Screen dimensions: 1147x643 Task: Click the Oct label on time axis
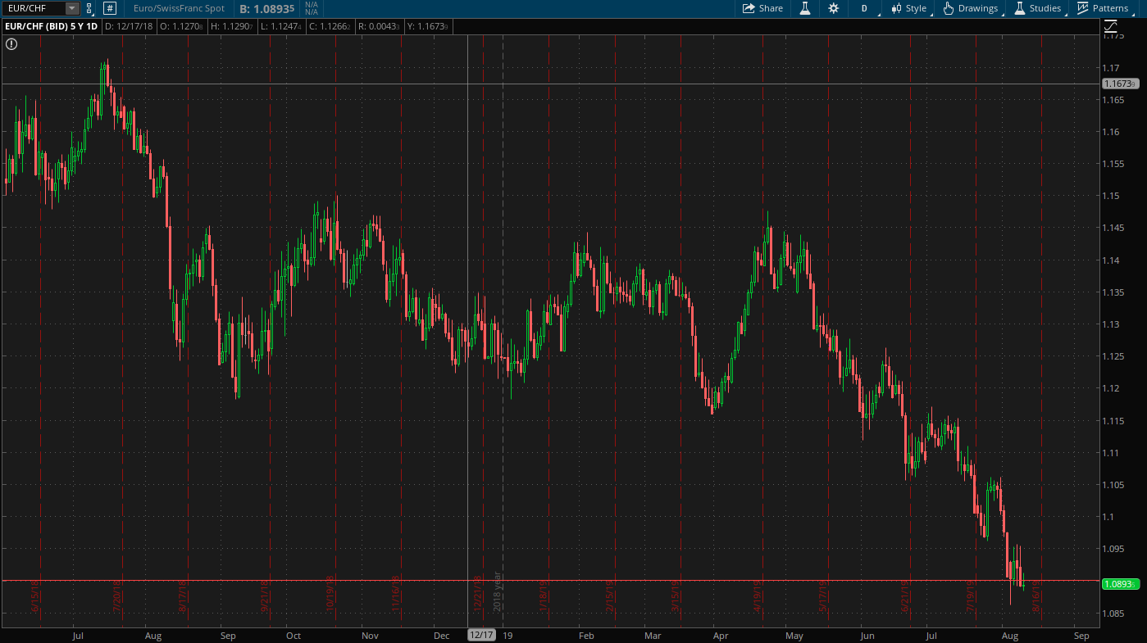294,636
